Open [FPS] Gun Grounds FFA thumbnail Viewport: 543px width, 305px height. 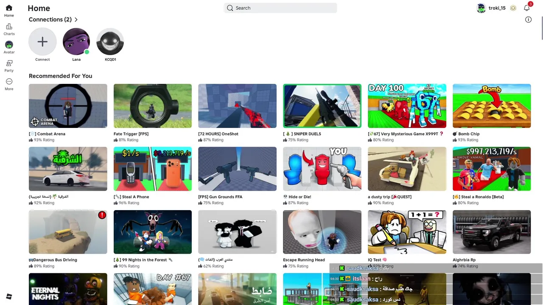pos(237,169)
